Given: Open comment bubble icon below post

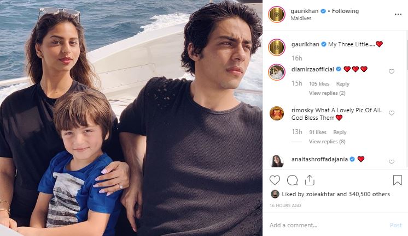Looking at the screenshot, I should 292,180.
